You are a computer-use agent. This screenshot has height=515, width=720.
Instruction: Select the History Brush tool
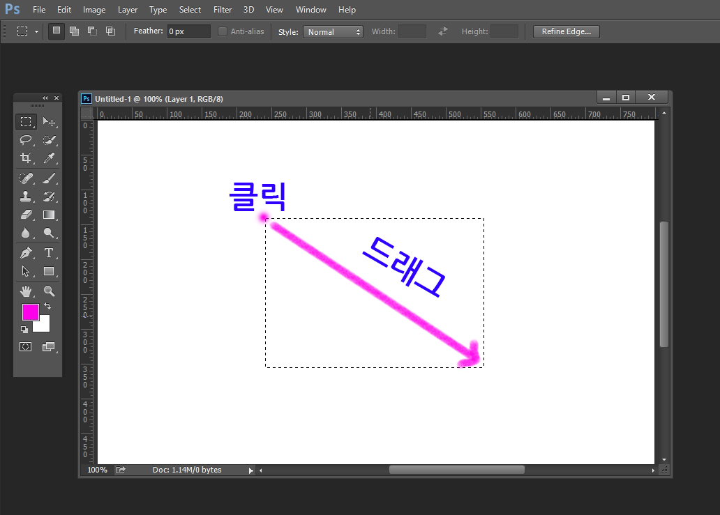coord(49,197)
